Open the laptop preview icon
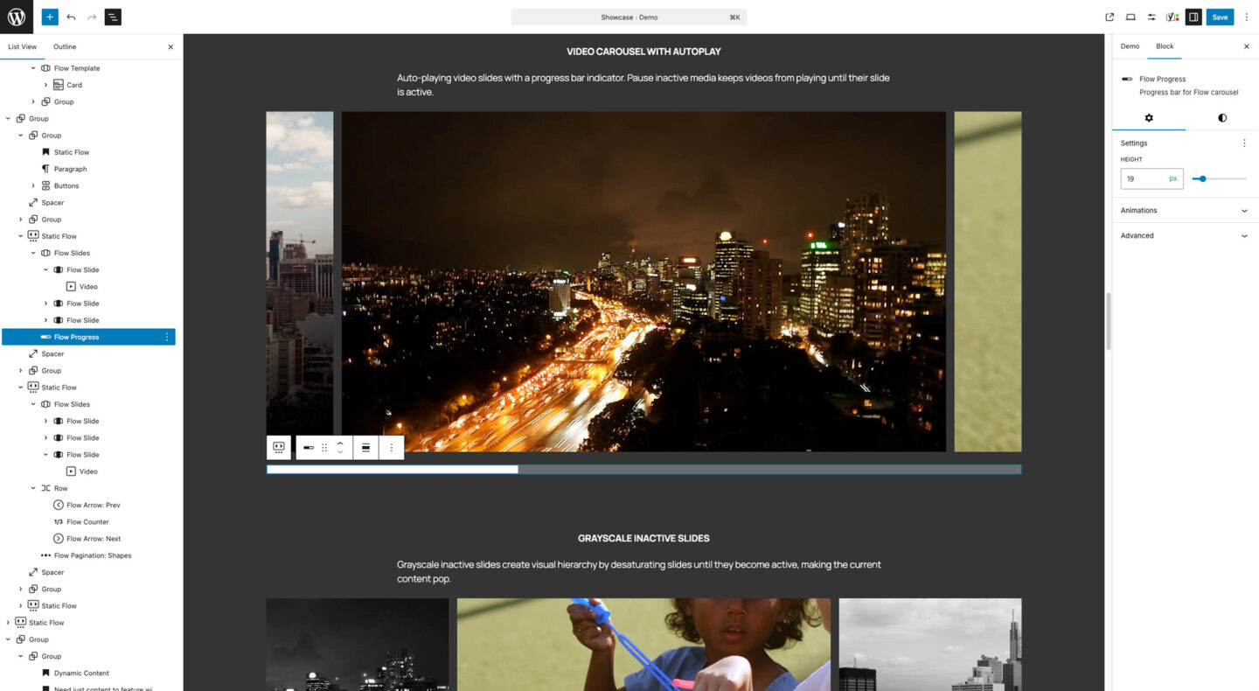This screenshot has height=691, width=1259. tap(1130, 17)
